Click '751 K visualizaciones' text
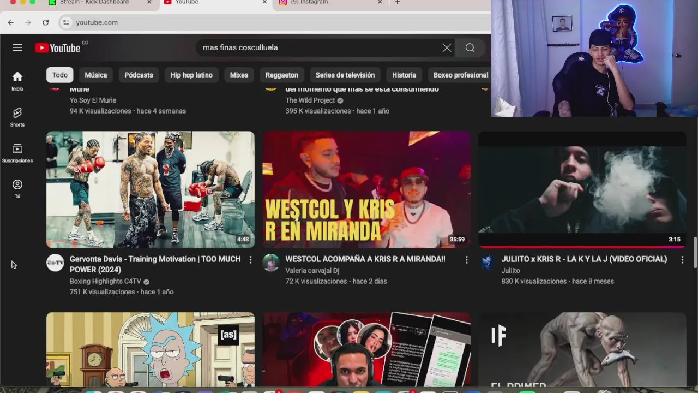Viewport: 698px width, 393px height. (x=102, y=292)
